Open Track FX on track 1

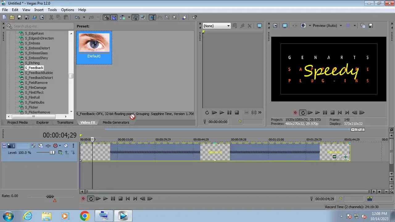point(48,146)
